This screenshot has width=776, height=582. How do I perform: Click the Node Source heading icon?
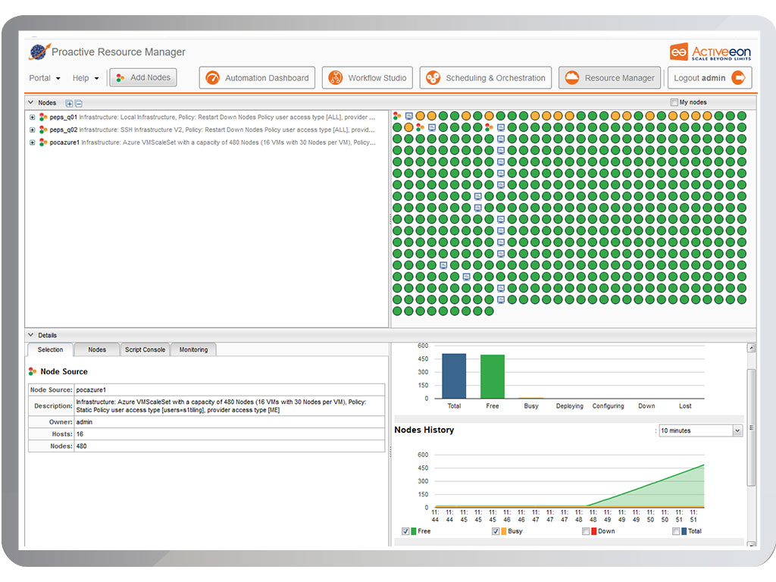(x=33, y=371)
